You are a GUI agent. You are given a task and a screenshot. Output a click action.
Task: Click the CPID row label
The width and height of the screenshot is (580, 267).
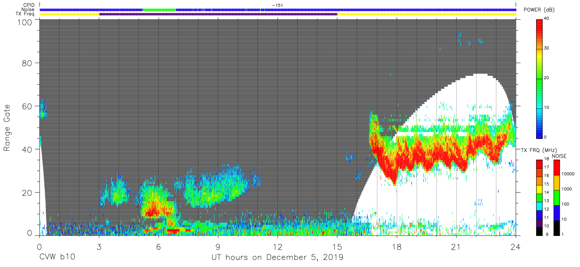point(28,5)
